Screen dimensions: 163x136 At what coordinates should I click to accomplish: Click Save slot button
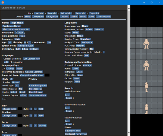pos(52,13)
